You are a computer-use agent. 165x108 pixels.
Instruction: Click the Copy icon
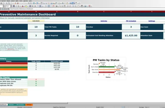[x=9, y=3]
